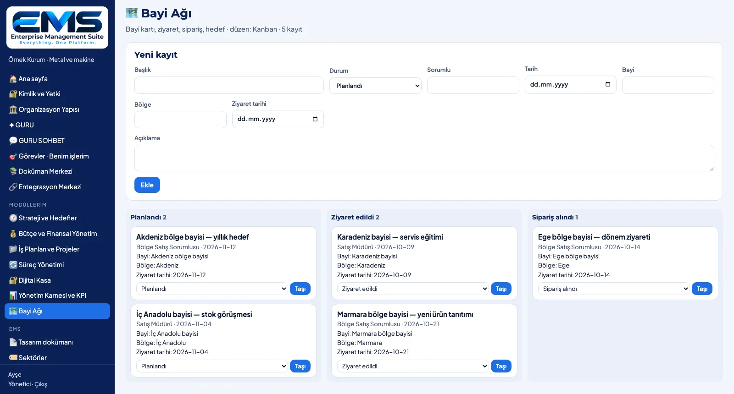The height and width of the screenshot is (394, 734).
Task: Open the Durum dropdown in Yeni kayıt
Action: [x=375, y=86]
